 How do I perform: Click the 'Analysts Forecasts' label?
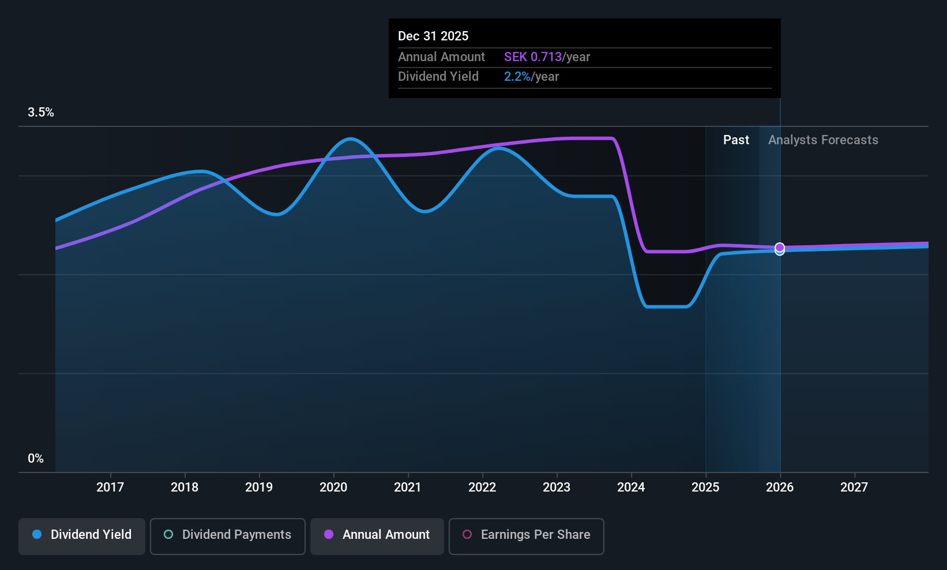click(823, 140)
